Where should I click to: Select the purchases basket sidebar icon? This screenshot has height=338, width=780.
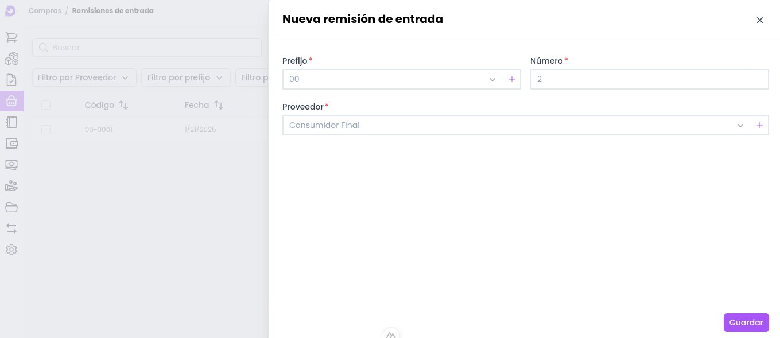(x=11, y=101)
